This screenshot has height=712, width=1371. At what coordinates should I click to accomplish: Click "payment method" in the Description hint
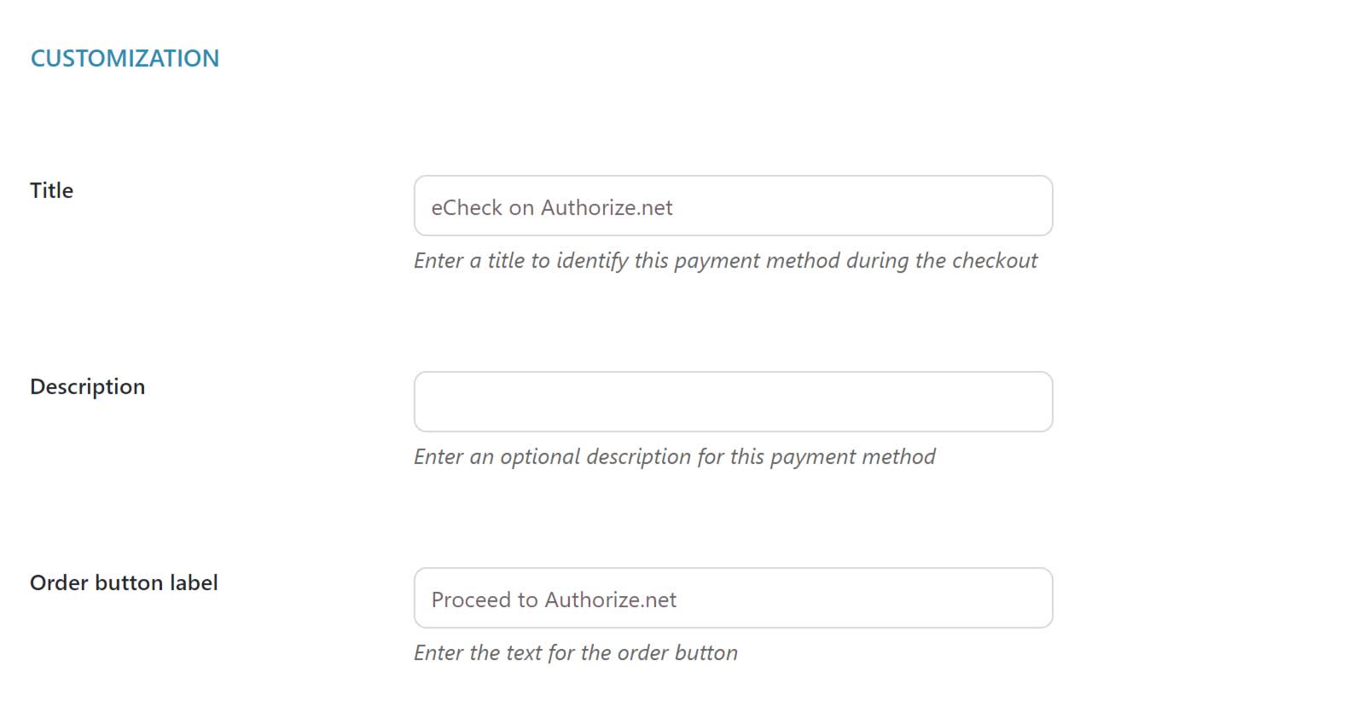[852, 456]
